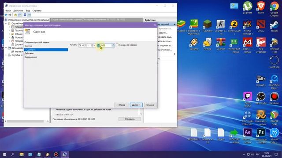
Task: Open Serious Sam 2 shortcut
Action: tap(234, 27)
